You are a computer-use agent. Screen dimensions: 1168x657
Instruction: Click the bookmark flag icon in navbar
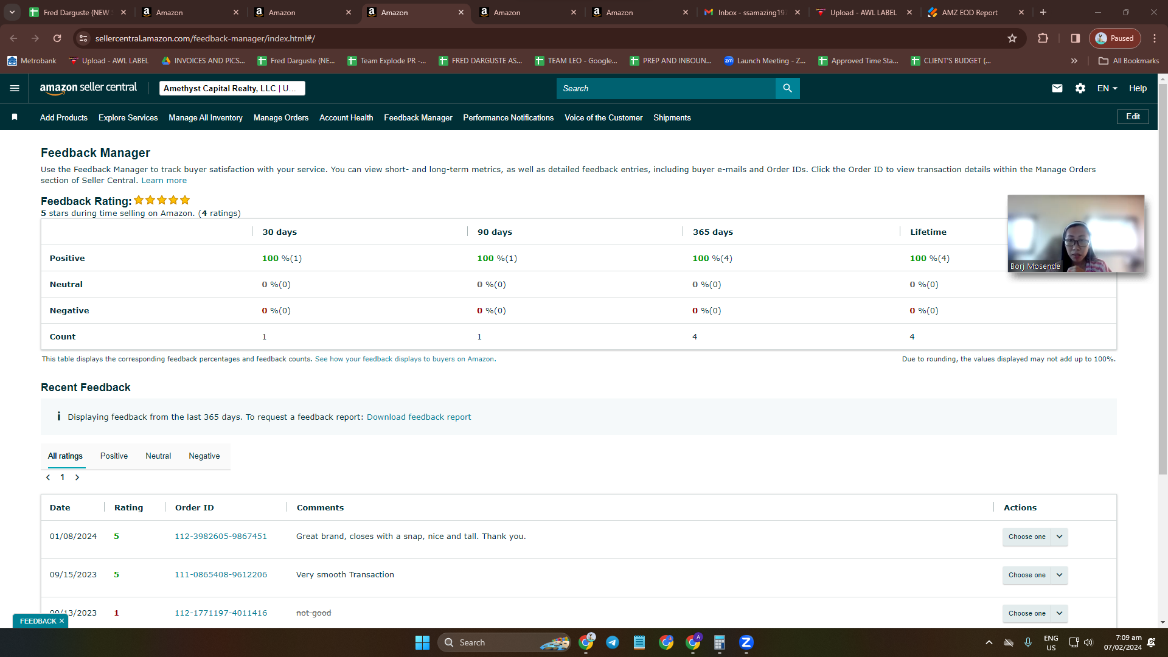(x=15, y=117)
